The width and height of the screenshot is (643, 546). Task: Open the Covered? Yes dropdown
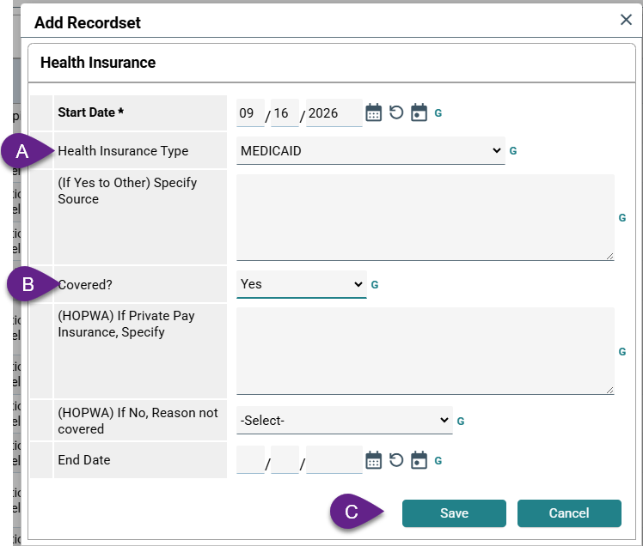[x=302, y=284]
